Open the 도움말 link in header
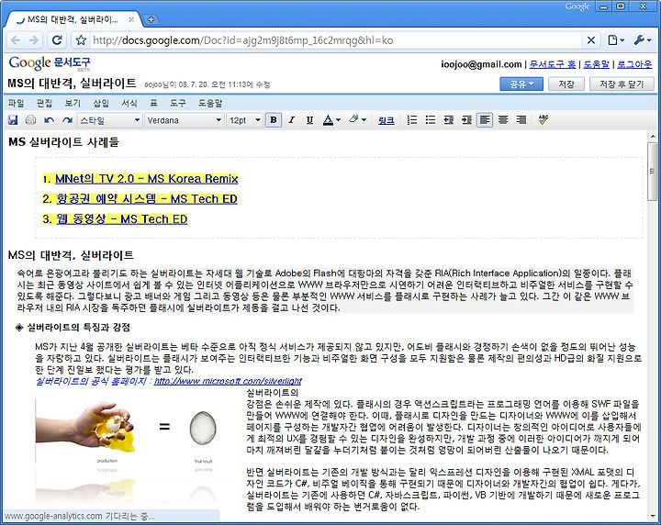 [596, 64]
